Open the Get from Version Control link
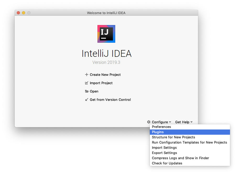The image size is (236, 173). pos(110,100)
